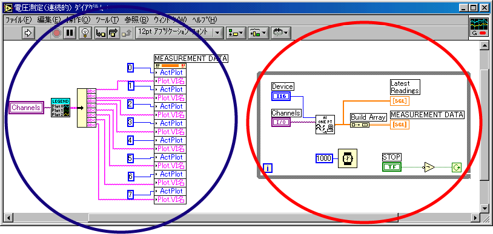This screenshot has height=234, width=493.
Task: Open the Reorder objects dropdown
Action: click(x=281, y=33)
